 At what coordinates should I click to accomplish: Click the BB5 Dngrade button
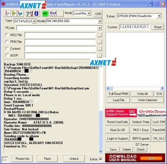coord(141,138)
